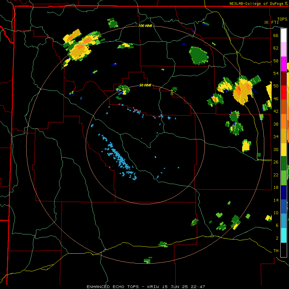Viewport: 289px width, 289px height.
Task: Click the '100 NMI' range ring label
Action: [145, 26]
